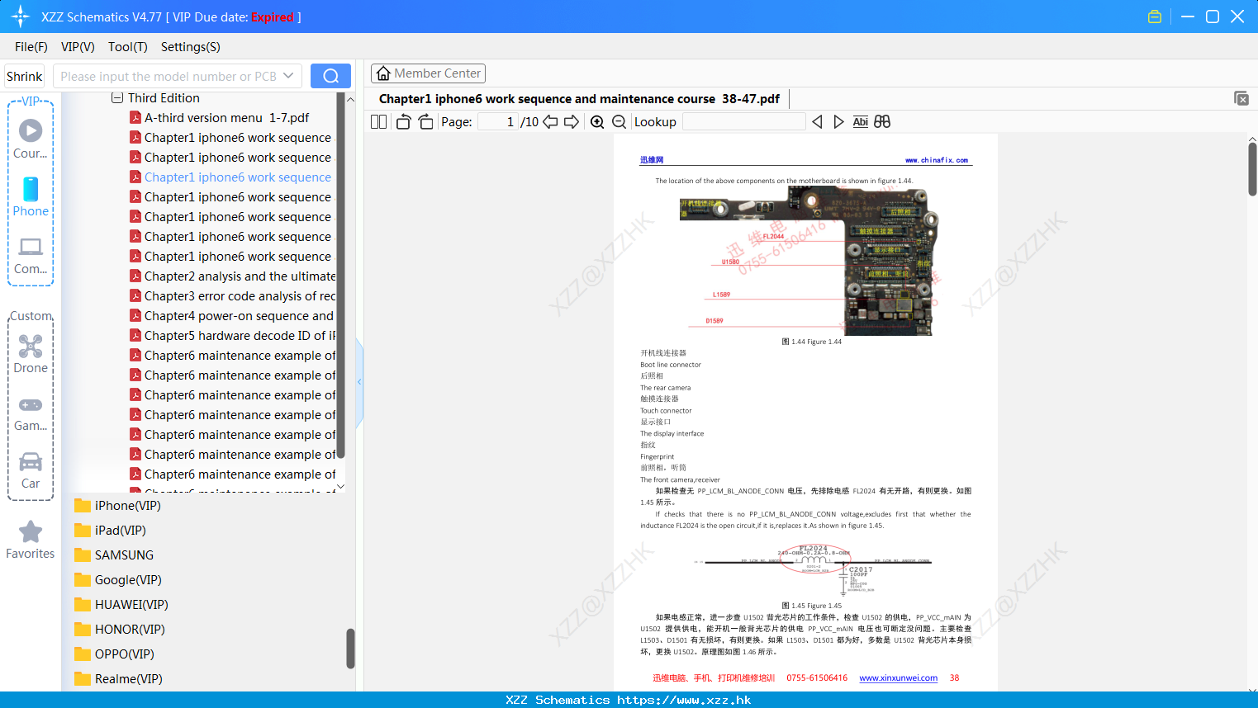Find the previous lookup match triangle
This screenshot has height=708, width=1258.
tap(817, 122)
